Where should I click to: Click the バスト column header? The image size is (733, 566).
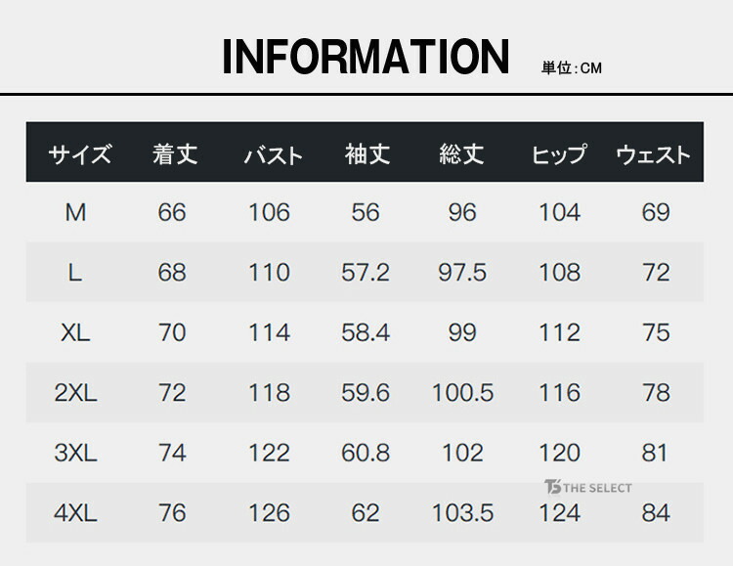(273, 154)
